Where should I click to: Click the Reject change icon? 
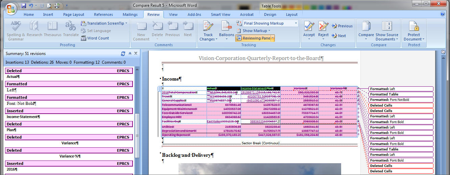324,26
